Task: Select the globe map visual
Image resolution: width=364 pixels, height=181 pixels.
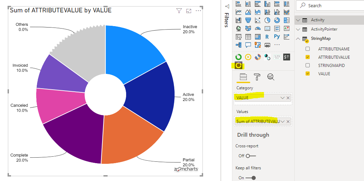Action: point(239,29)
